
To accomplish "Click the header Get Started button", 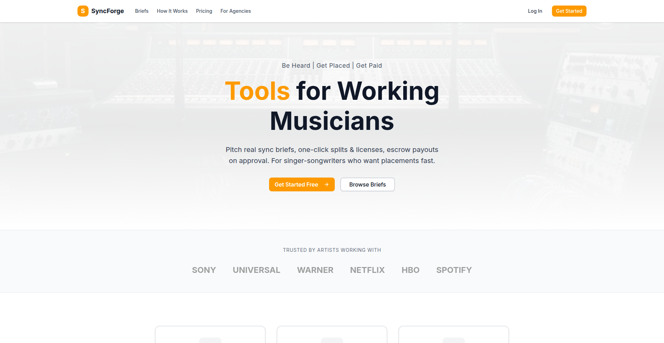I will [569, 11].
